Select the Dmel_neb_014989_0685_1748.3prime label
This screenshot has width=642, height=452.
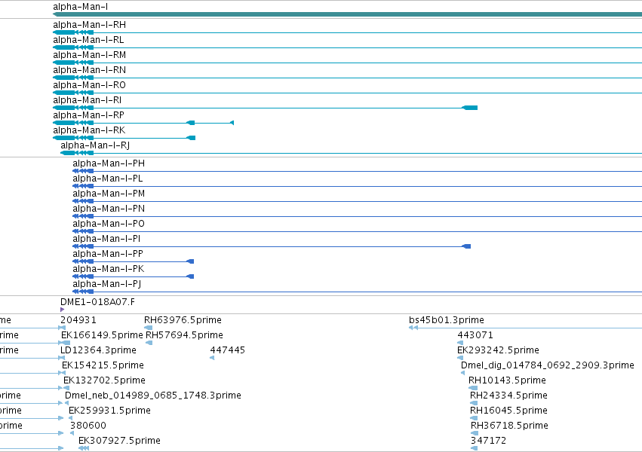tap(153, 396)
